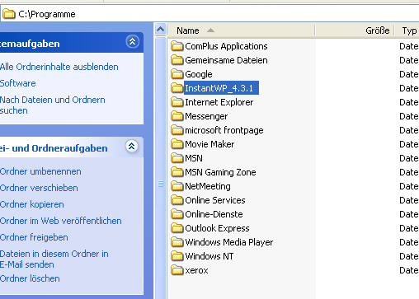Open Alle Ordnerinhalte ausblenden link
Viewport: 419px width, 299px height.
coord(59,67)
